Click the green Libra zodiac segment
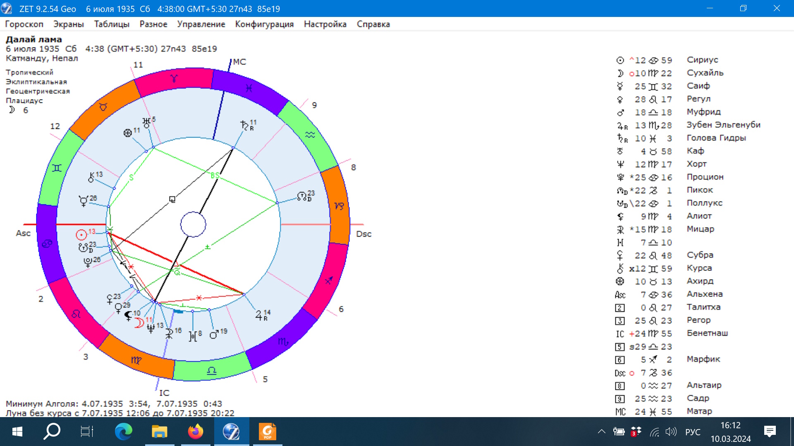794x446 pixels. [x=211, y=370]
